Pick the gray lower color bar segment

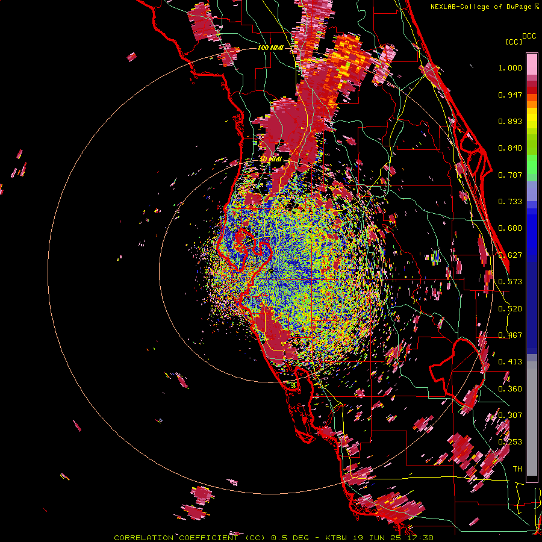tap(532, 419)
